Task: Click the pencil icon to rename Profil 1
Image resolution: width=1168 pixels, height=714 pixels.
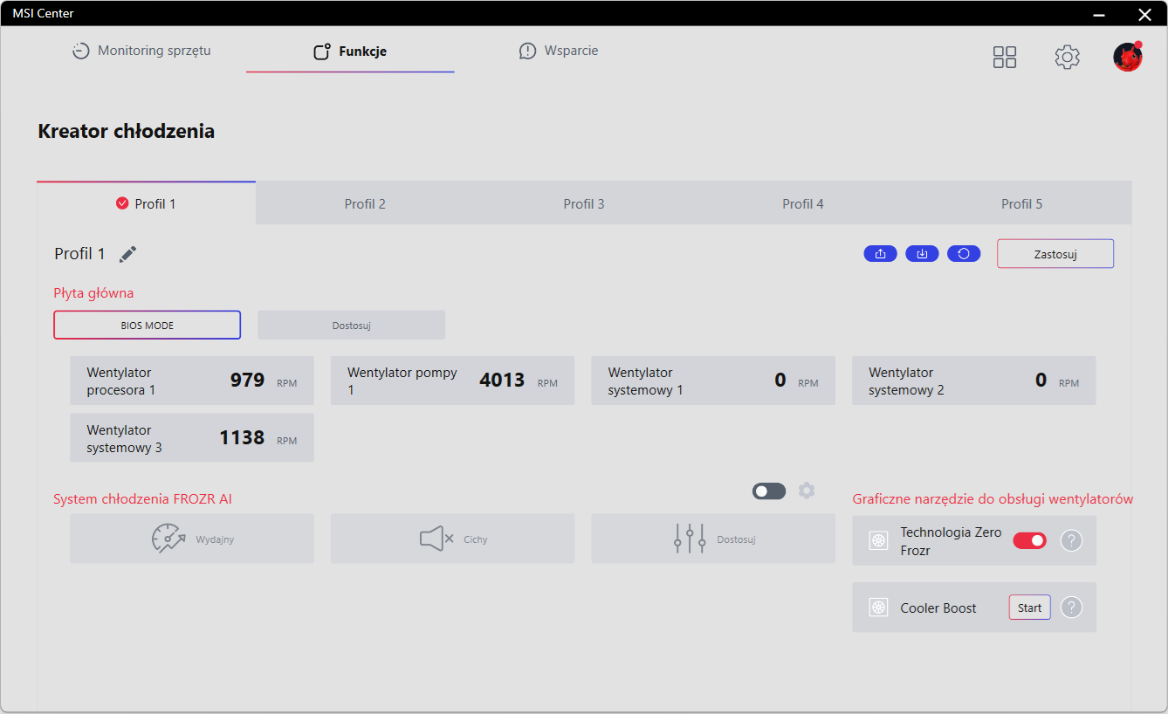Action: click(x=128, y=254)
